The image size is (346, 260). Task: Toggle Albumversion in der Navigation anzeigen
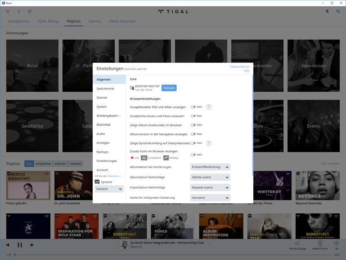(193, 134)
